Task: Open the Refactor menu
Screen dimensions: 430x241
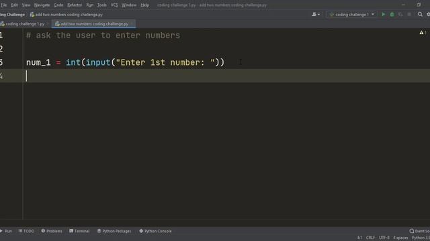Action: point(75,5)
